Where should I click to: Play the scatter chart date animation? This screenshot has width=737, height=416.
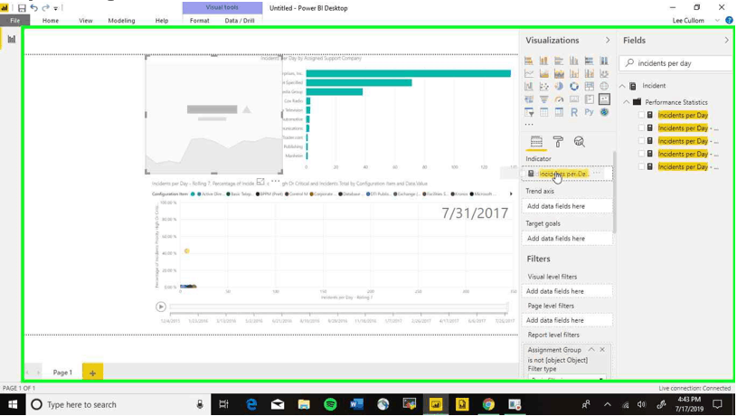161,307
